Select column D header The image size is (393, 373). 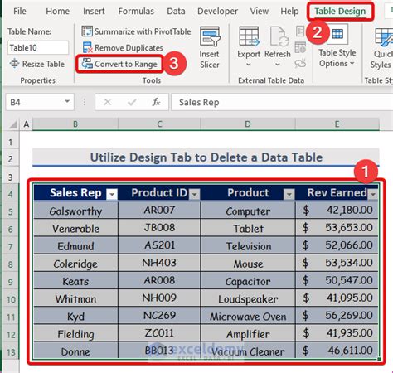248,124
